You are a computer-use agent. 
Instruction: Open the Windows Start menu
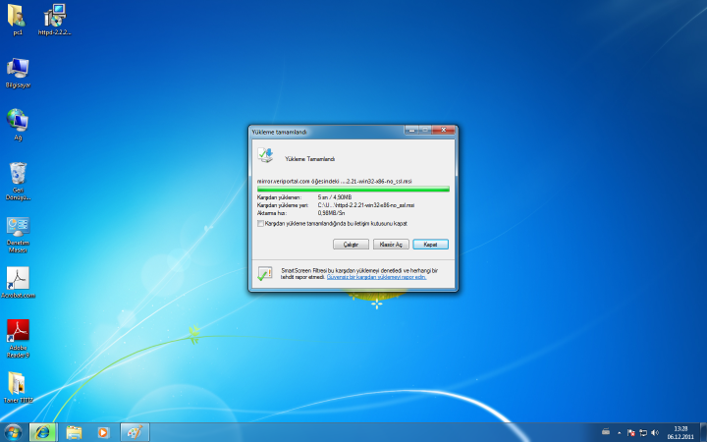(x=13, y=432)
